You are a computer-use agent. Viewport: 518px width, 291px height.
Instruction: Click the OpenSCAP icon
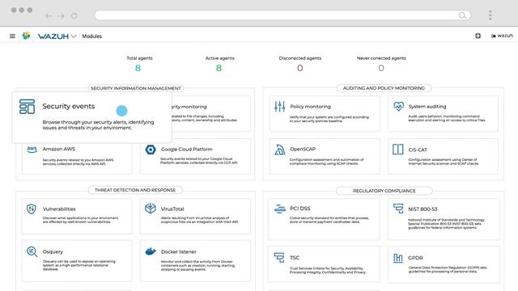[279, 150]
